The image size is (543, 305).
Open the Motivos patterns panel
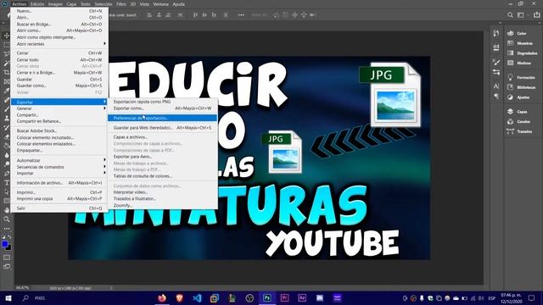(x=519, y=63)
